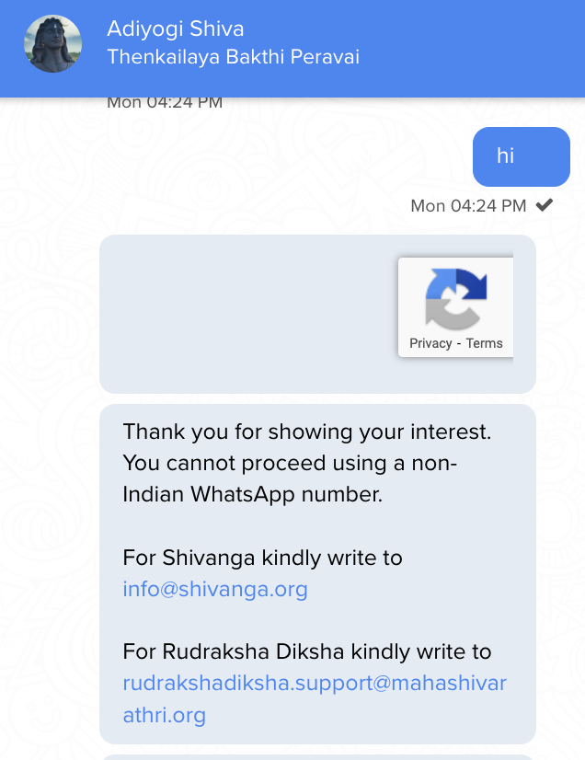Click the delivered checkmark icon
This screenshot has width=585, height=760.
(545, 205)
